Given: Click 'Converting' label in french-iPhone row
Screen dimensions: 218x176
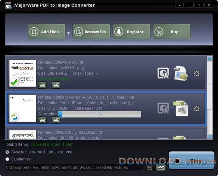Looking at the screenshot, I should (48, 114).
